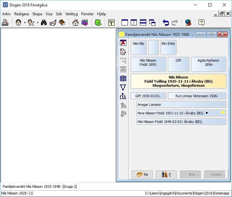Click the Jan 1 calendar icon
This screenshot has width=232, height=197.
[x=111, y=23]
